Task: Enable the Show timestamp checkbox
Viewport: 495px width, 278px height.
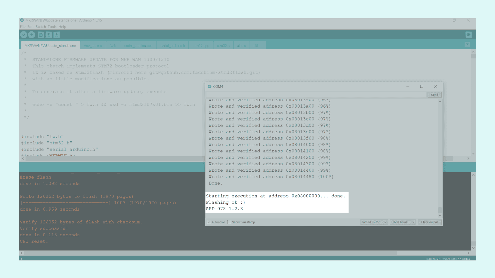Action: pos(229,222)
